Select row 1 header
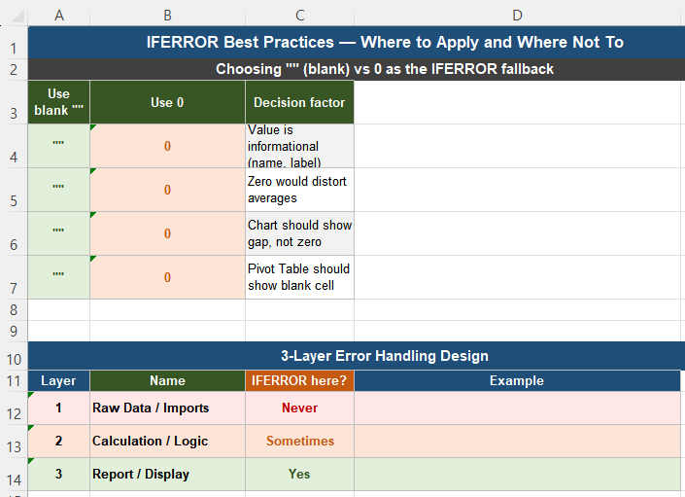Image resolution: width=685 pixels, height=497 pixels. tap(14, 43)
